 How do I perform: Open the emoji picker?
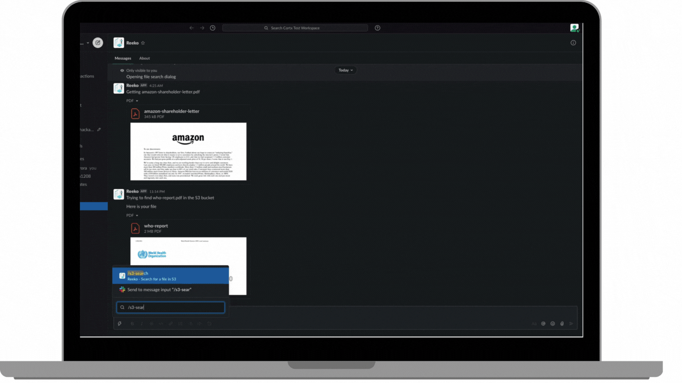pos(553,324)
